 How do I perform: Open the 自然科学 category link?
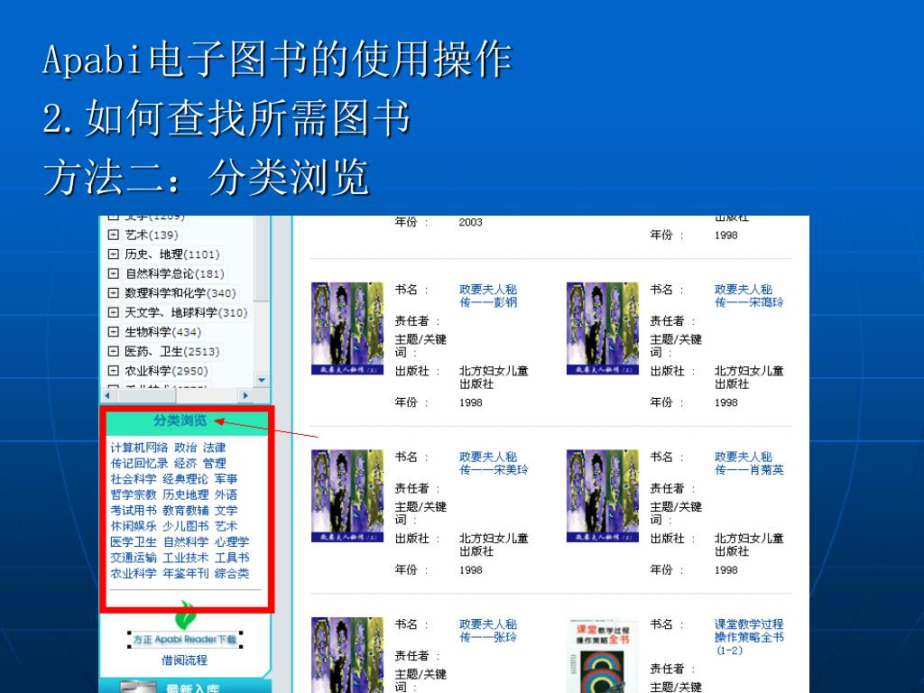186,542
